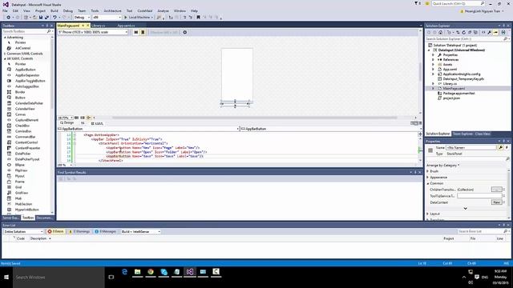The image size is (513, 288).
Task: Open Properties wrench in Solution Explorer toolbar
Action: click(489, 32)
